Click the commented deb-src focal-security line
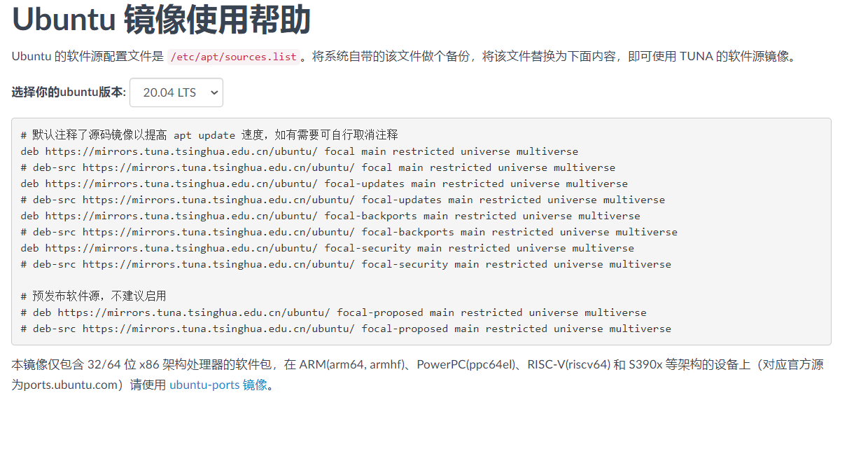 346,264
